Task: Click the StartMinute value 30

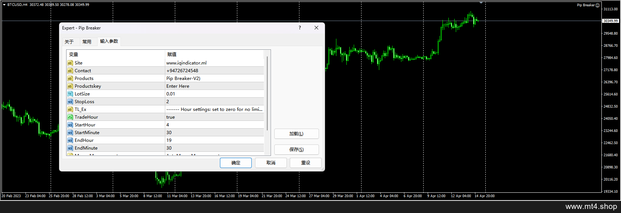Action: (x=169, y=133)
